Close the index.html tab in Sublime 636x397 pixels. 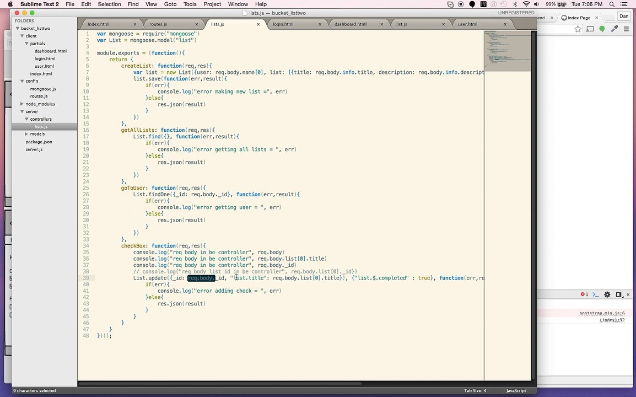click(134, 24)
